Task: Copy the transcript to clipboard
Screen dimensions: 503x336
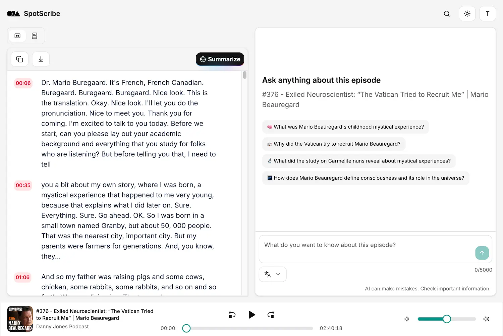Action: tap(19, 59)
